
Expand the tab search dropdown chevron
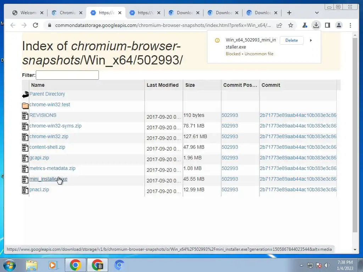317,13
